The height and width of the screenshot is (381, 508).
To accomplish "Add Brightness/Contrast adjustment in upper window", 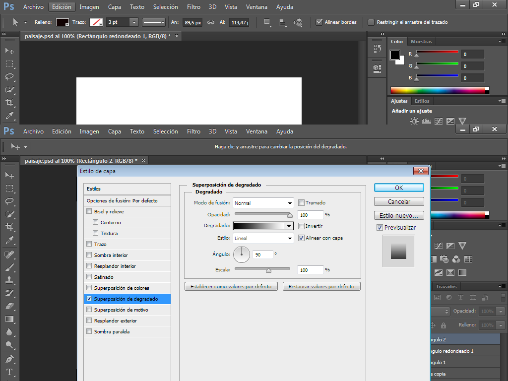I will (414, 121).
